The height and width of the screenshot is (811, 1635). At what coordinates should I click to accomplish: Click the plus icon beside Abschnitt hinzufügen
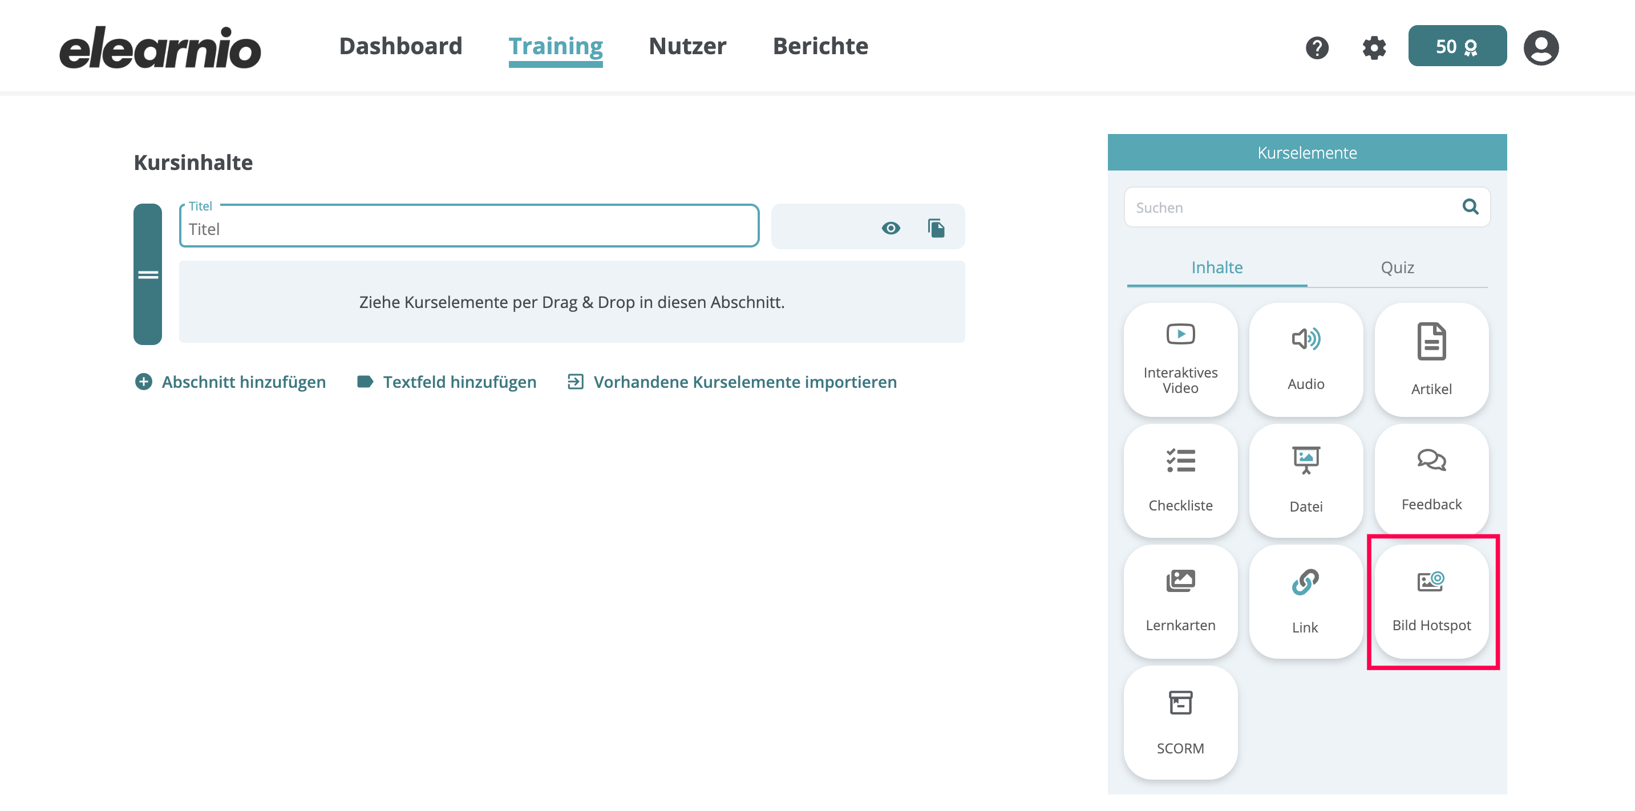(x=143, y=382)
